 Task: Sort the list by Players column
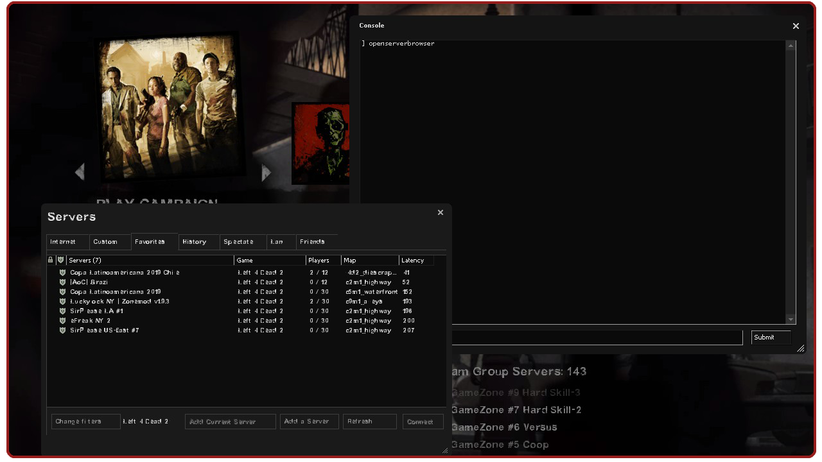(324, 260)
